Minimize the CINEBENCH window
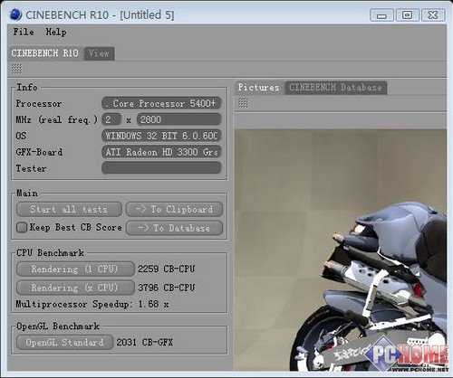 381,14
